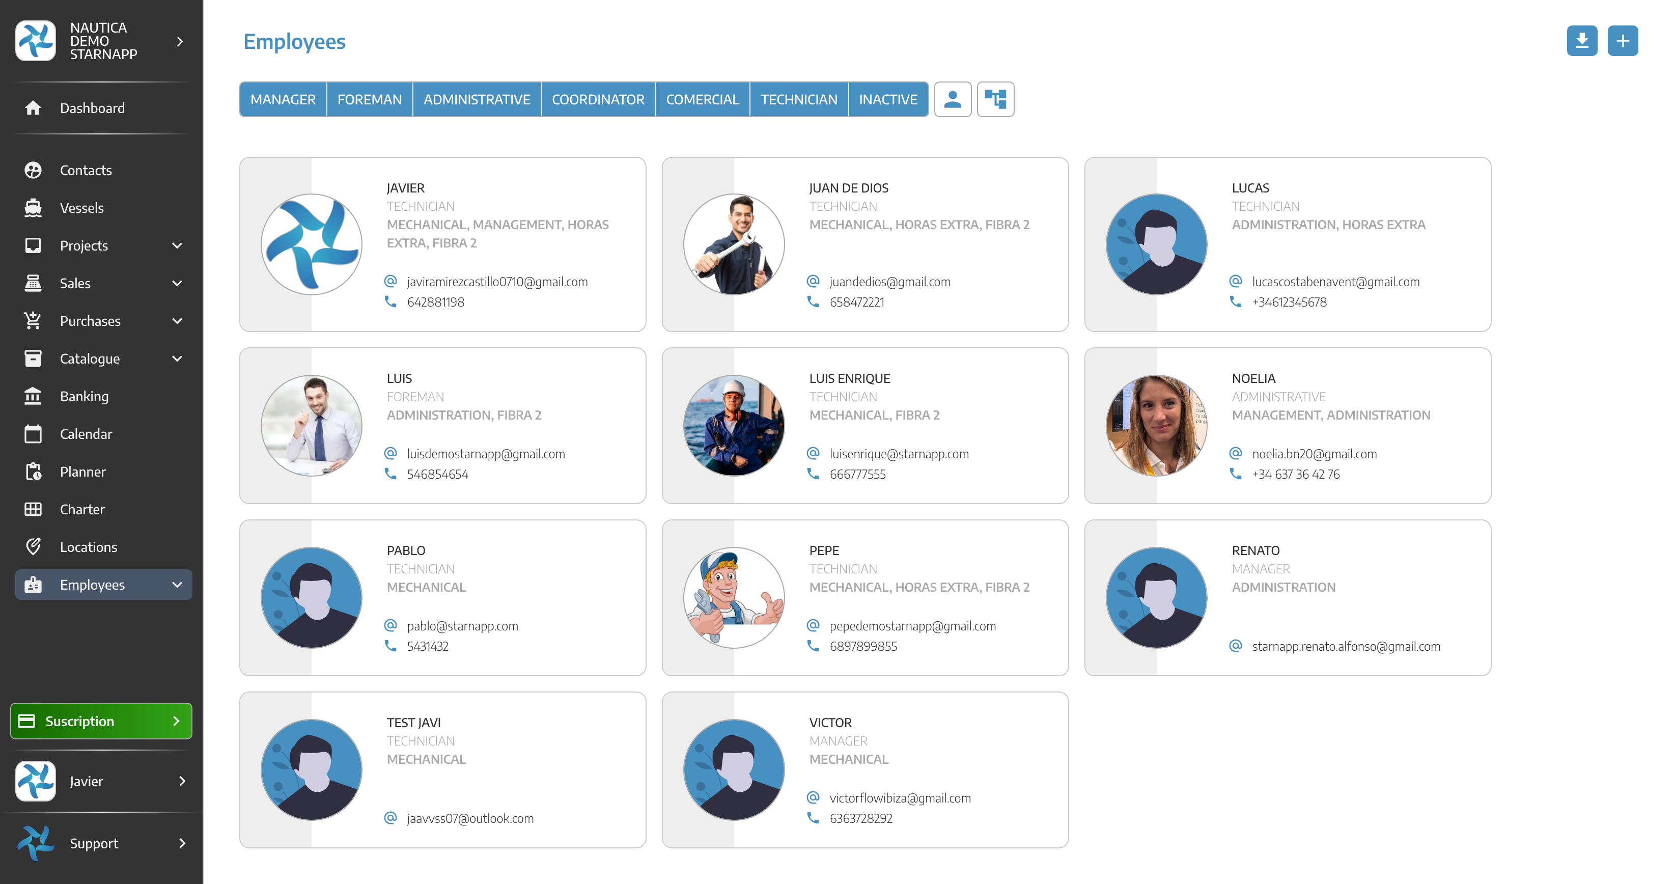This screenshot has width=1674, height=884.
Task: Open the company switcher arrow
Action: [180, 42]
